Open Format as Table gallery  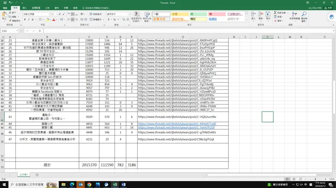tap(147, 17)
